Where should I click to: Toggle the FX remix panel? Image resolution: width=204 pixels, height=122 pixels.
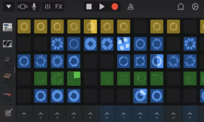point(59,7)
